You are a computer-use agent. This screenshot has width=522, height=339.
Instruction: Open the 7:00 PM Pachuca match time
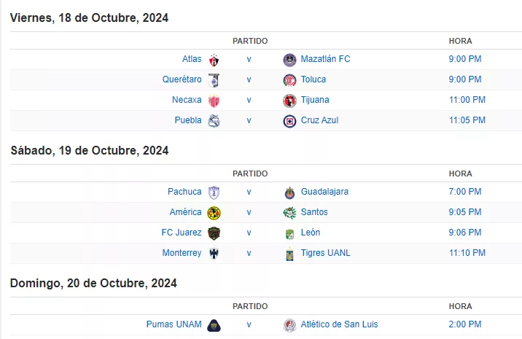pyautogui.click(x=465, y=192)
